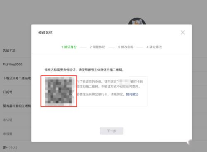
Task: Click Fighting6566 in the background page
Action: (12, 64)
